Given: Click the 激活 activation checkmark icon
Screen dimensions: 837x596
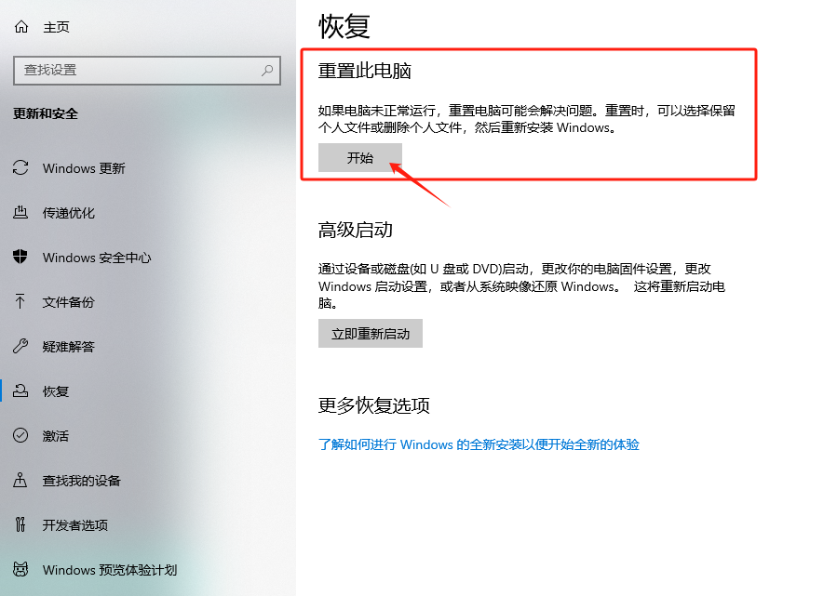Looking at the screenshot, I should (20, 436).
